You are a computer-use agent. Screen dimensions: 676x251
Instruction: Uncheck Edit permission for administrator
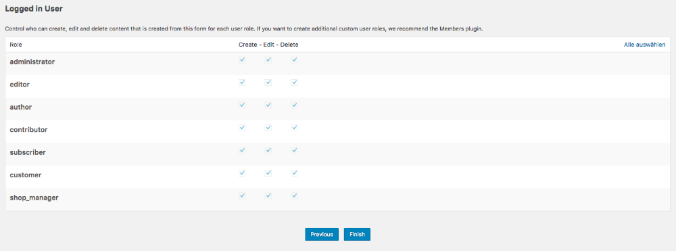tap(268, 60)
